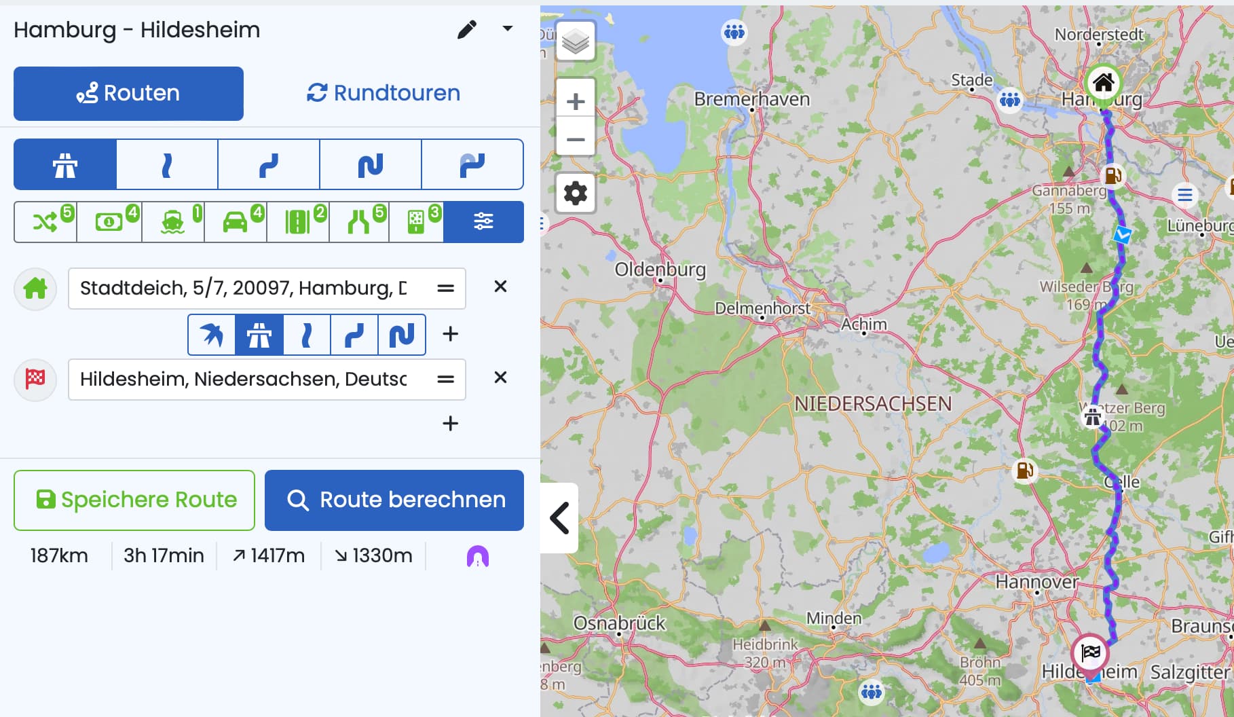Open advanced routing settings sliders

click(x=483, y=221)
